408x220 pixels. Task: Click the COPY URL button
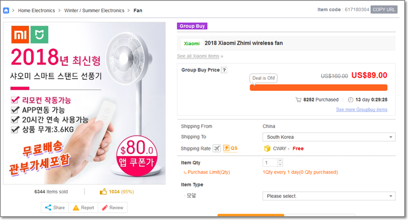point(384,10)
